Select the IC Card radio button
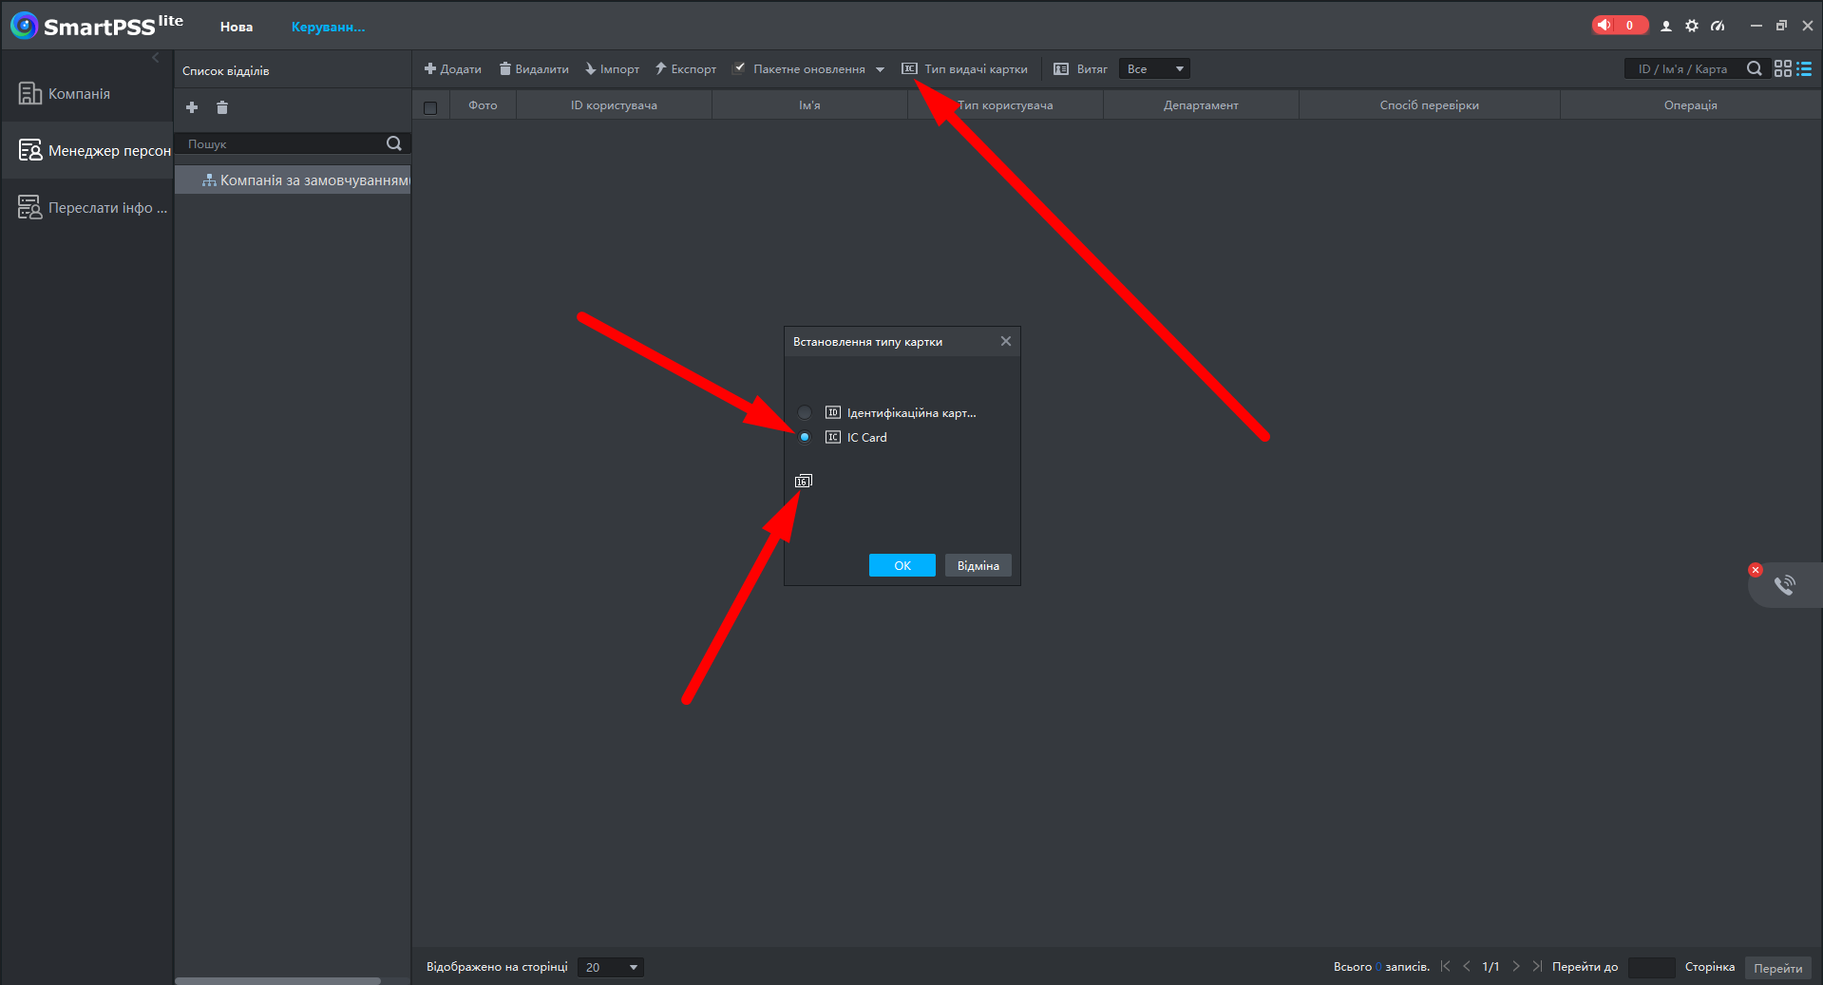The height and width of the screenshot is (985, 1823). [805, 437]
